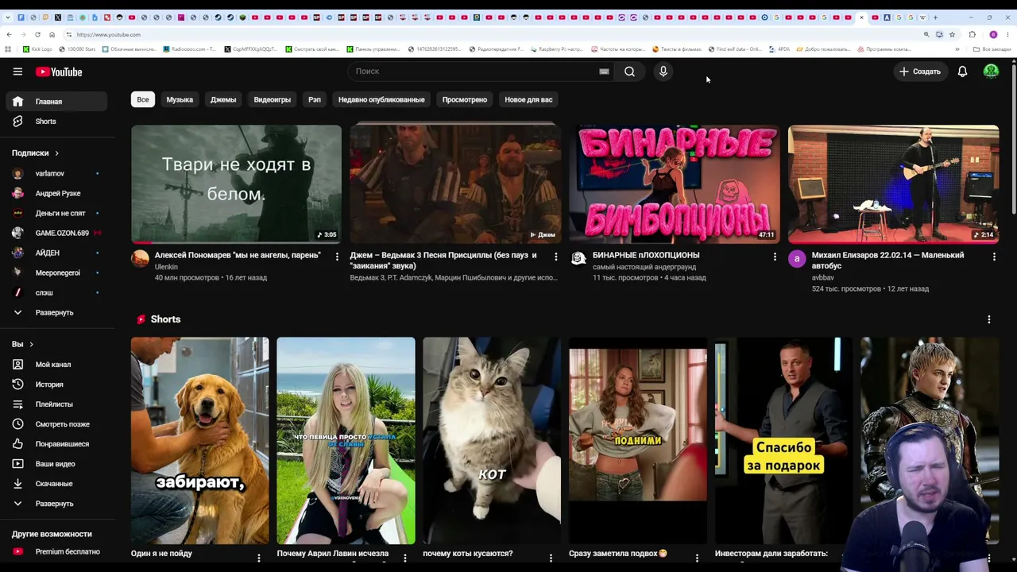Reload the page in the browser
Viewport: 1017px width, 572px height.
pyautogui.click(x=37, y=35)
